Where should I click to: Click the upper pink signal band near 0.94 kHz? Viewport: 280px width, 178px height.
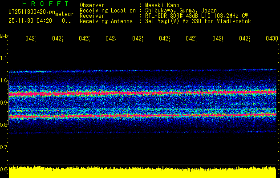(x=142, y=93)
